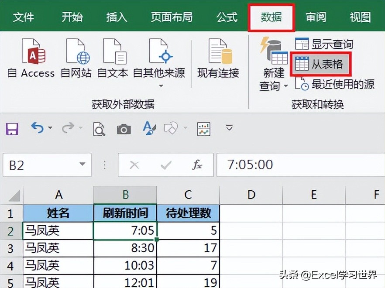Select column D header
This screenshot has height=288, width=385.
[x=251, y=195]
